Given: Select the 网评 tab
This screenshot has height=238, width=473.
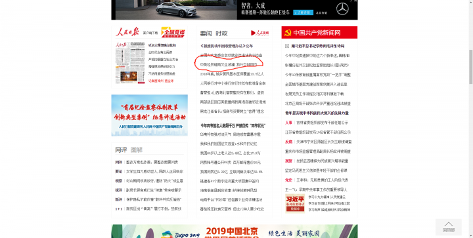Looking at the screenshot, I should coord(121,150).
